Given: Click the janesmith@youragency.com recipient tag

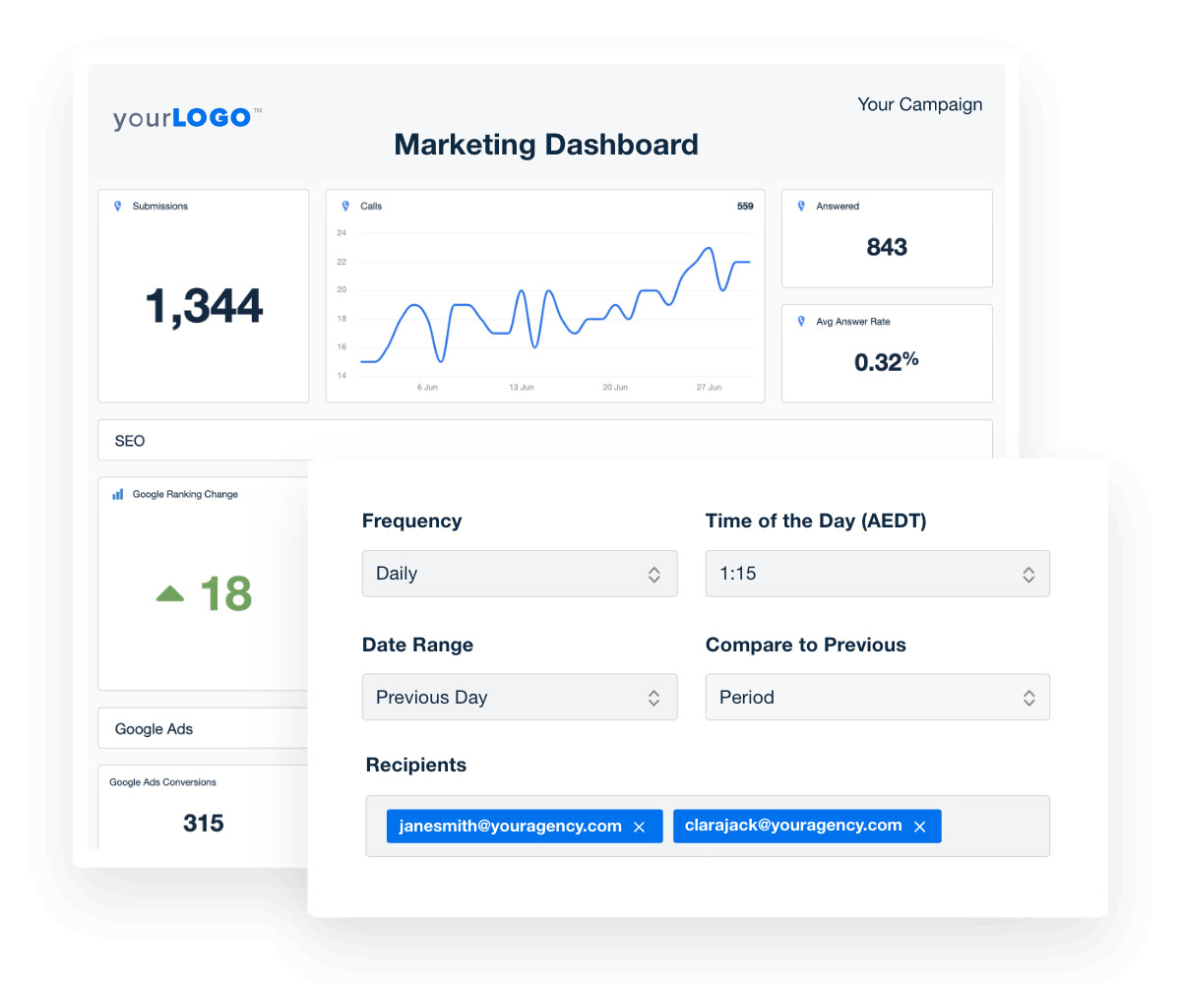Looking at the screenshot, I should (525, 827).
